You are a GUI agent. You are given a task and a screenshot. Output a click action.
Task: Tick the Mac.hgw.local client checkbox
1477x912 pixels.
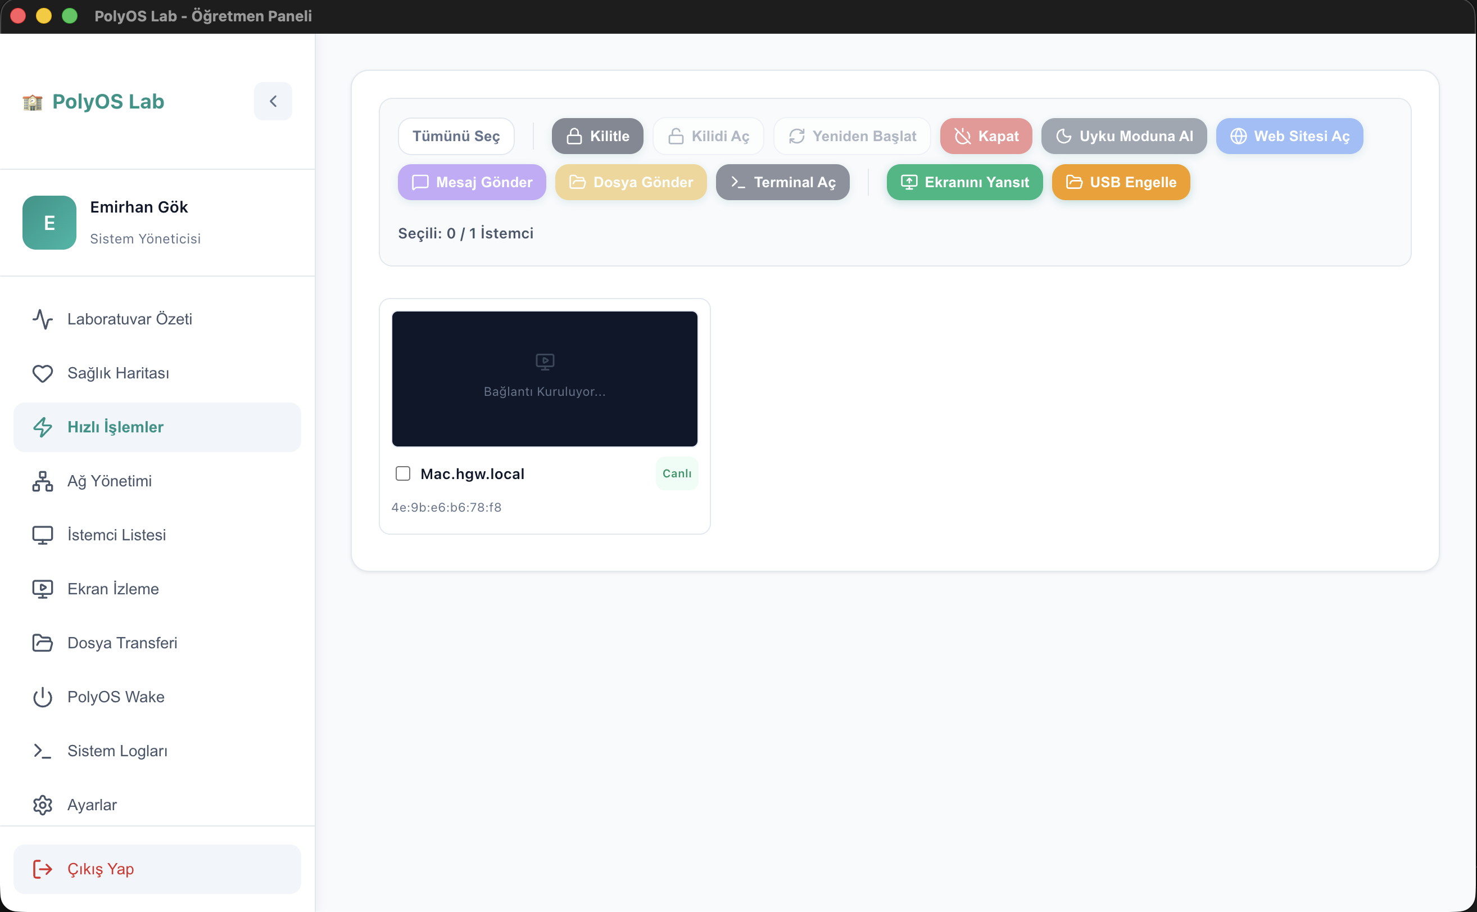[403, 473]
